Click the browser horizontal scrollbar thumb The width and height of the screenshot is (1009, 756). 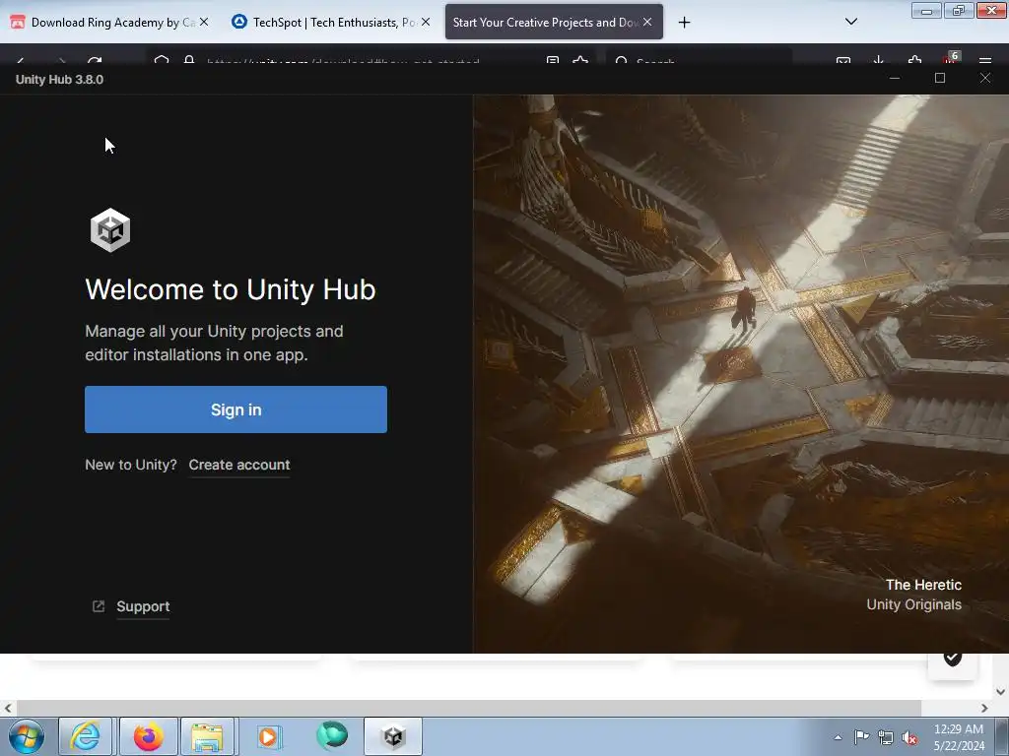[468, 708]
